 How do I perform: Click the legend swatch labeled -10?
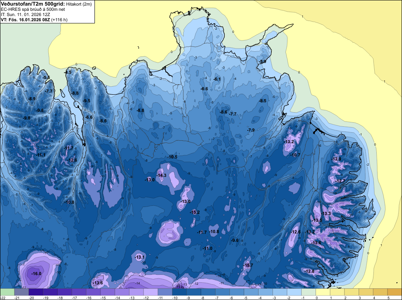click(179, 292)
